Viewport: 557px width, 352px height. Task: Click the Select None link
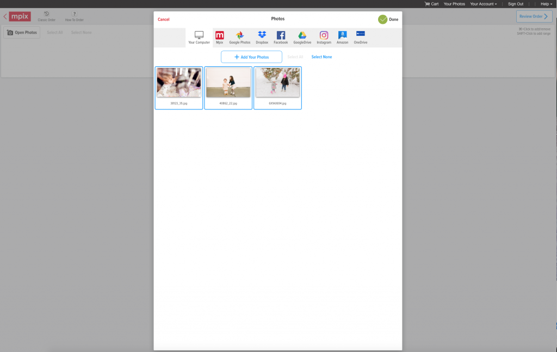321,57
